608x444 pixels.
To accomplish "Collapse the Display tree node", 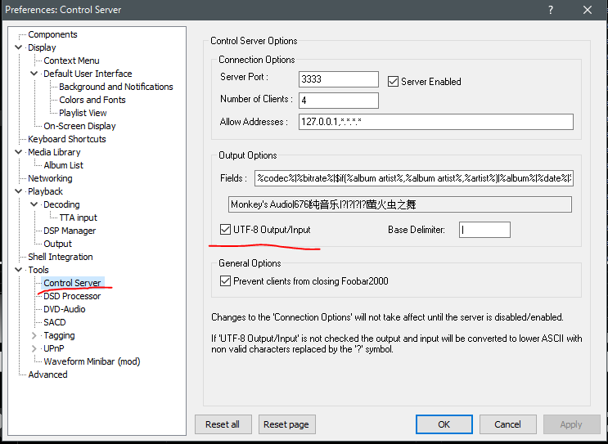I will point(19,47).
